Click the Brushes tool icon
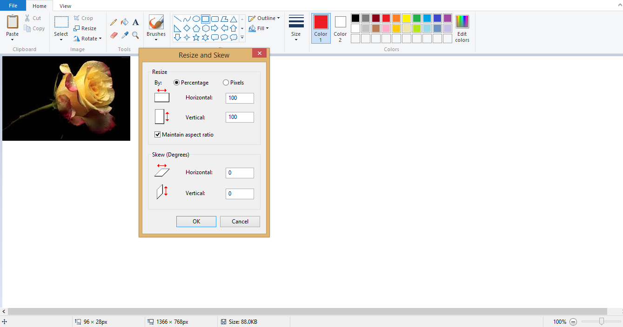The width and height of the screenshot is (623, 327). 156,23
